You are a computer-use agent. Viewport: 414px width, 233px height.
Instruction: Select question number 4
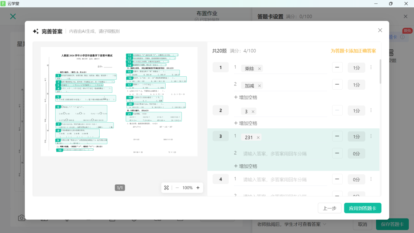pos(221,179)
